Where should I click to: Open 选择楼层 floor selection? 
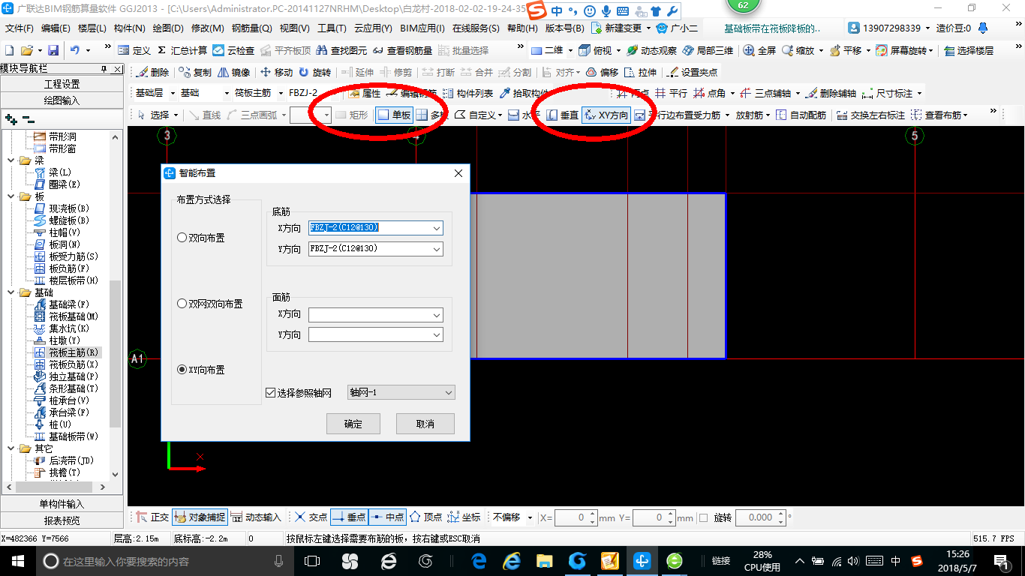tap(969, 50)
